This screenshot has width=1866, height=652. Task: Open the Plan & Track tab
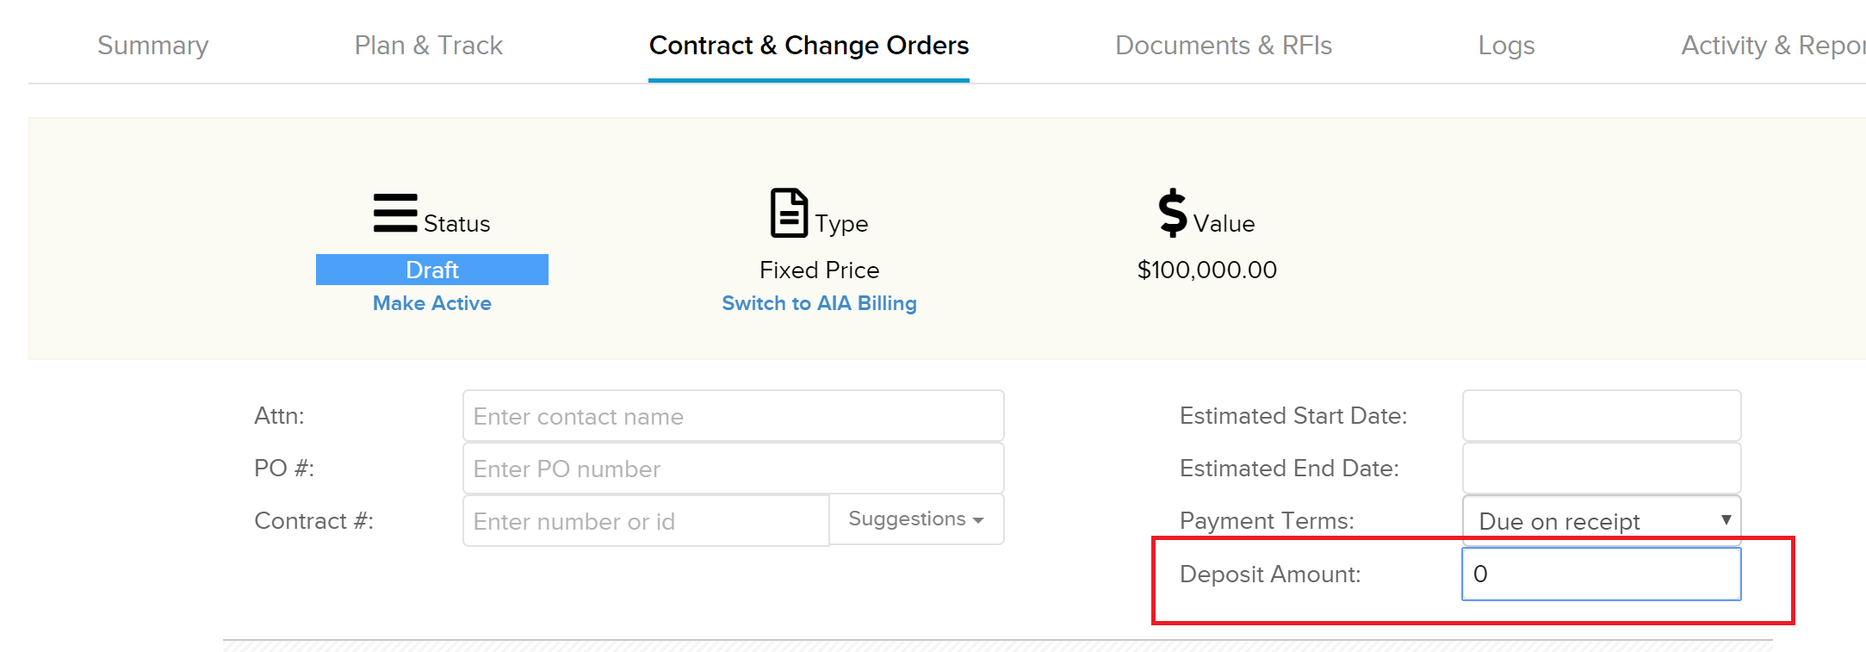429,45
